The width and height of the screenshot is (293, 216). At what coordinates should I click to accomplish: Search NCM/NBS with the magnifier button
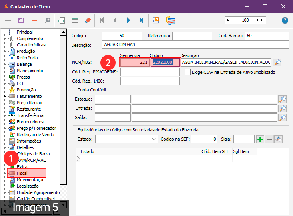point(277,62)
